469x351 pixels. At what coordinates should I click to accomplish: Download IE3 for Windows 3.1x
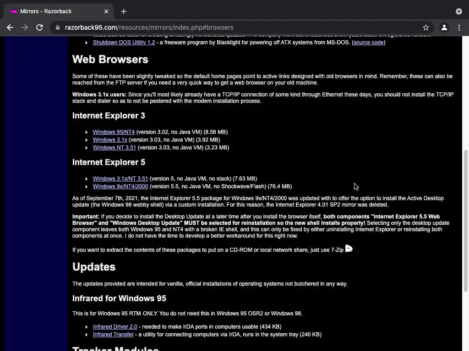tap(110, 140)
